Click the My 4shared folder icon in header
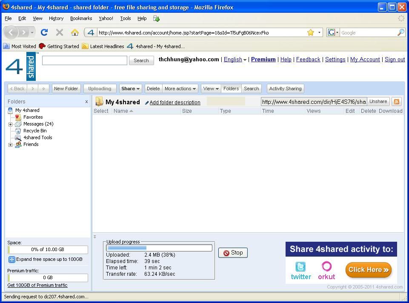Viewport: 409px width, 303px height. point(99,102)
